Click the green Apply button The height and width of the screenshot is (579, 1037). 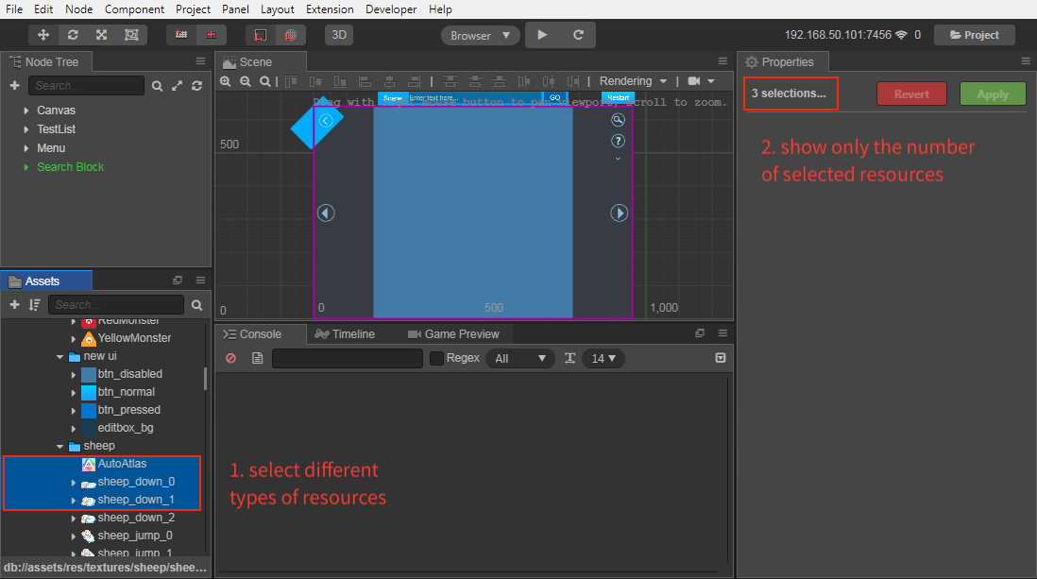tap(993, 94)
